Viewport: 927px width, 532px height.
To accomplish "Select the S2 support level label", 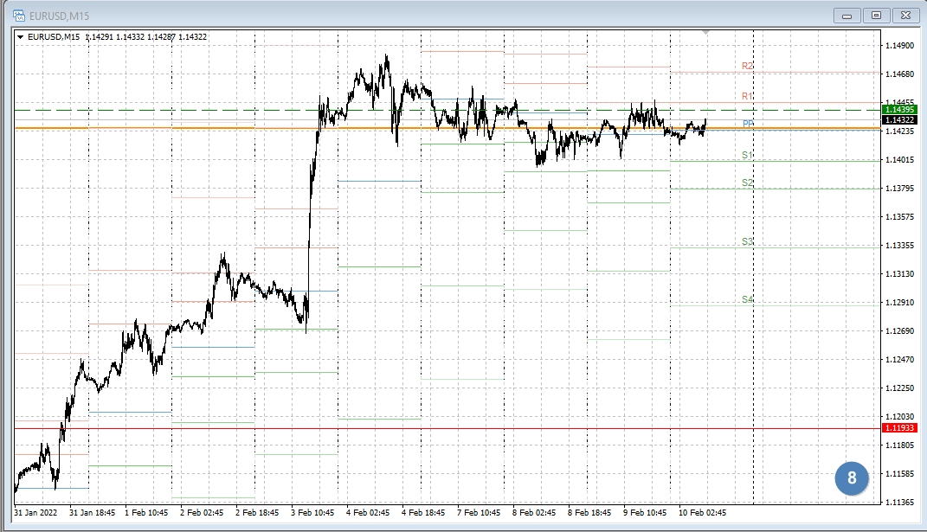I will [x=747, y=183].
